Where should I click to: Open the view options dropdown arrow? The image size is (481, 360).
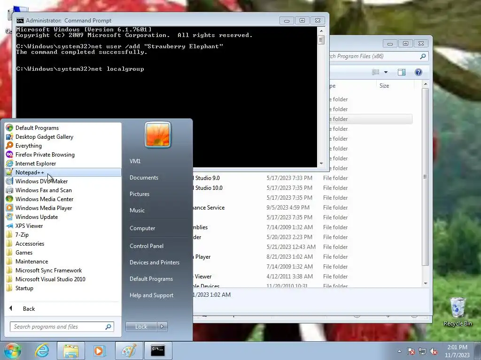(386, 72)
